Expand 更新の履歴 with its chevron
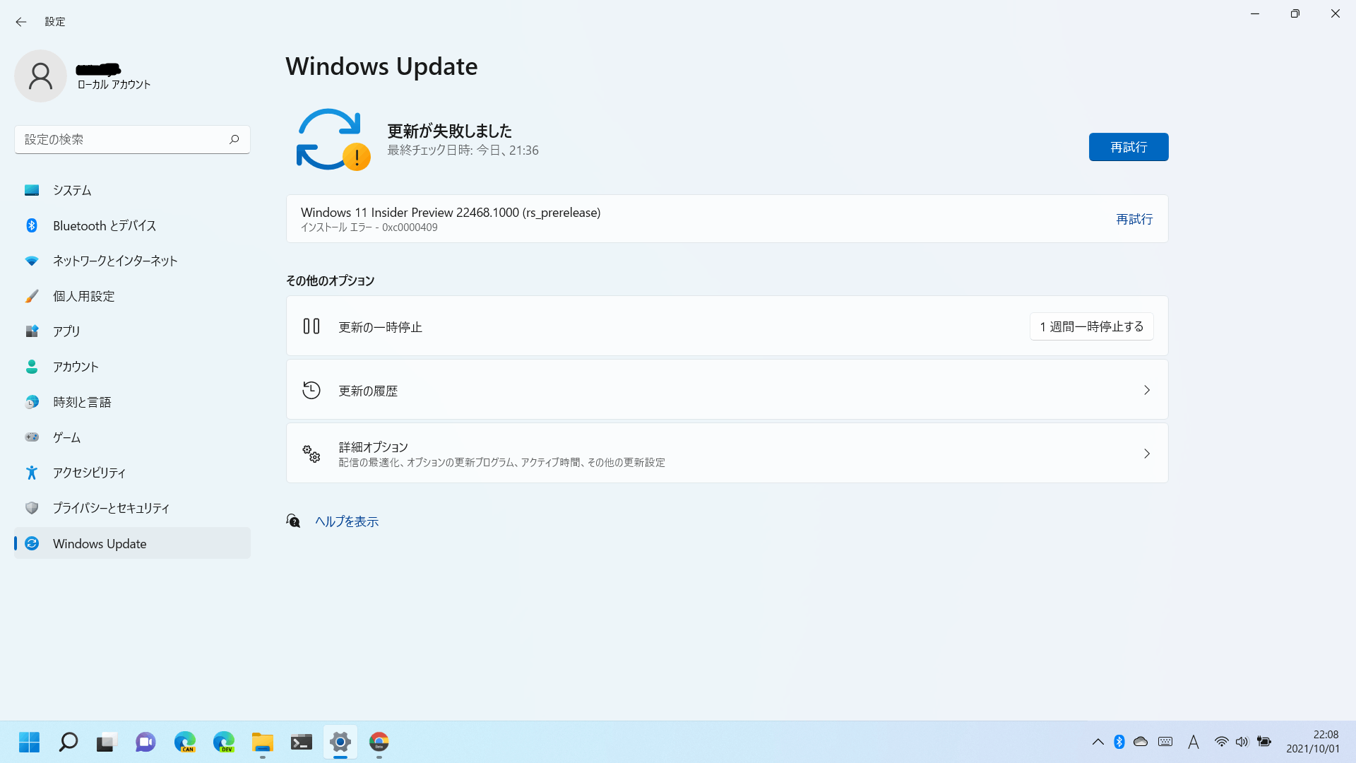Image resolution: width=1356 pixels, height=763 pixels. point(1146,390)
